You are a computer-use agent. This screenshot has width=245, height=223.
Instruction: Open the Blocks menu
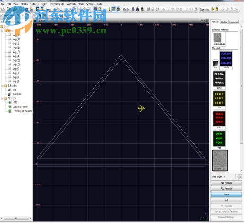[x=24, y=4]
